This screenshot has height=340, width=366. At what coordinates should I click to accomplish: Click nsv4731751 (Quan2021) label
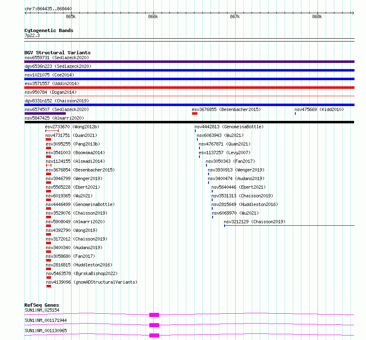point(71,135)
